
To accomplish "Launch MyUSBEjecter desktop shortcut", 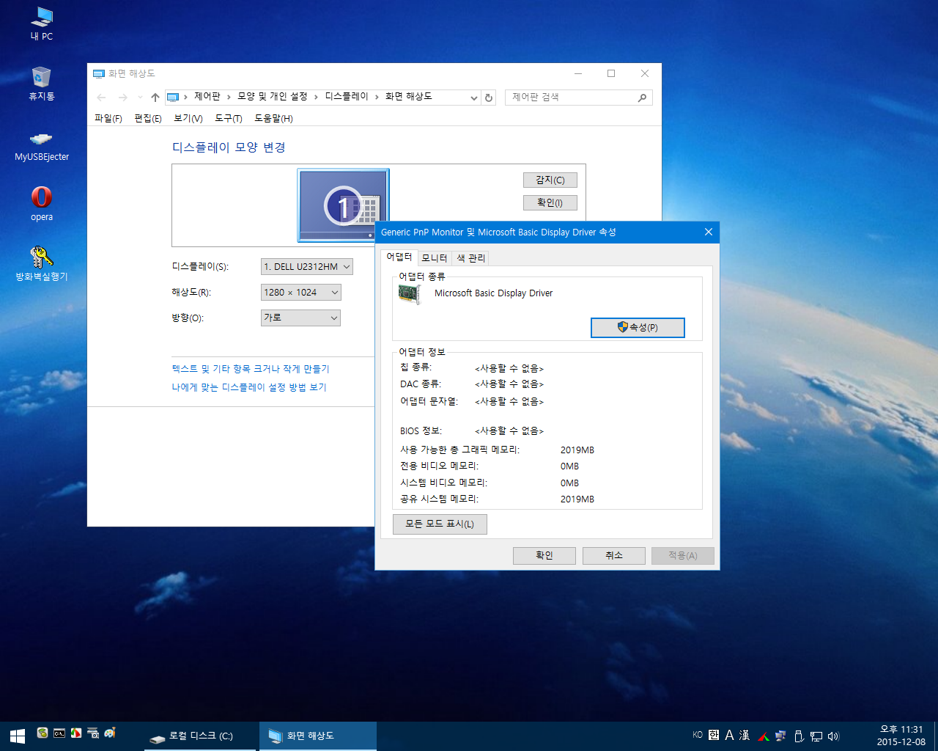I will [42, 144].
